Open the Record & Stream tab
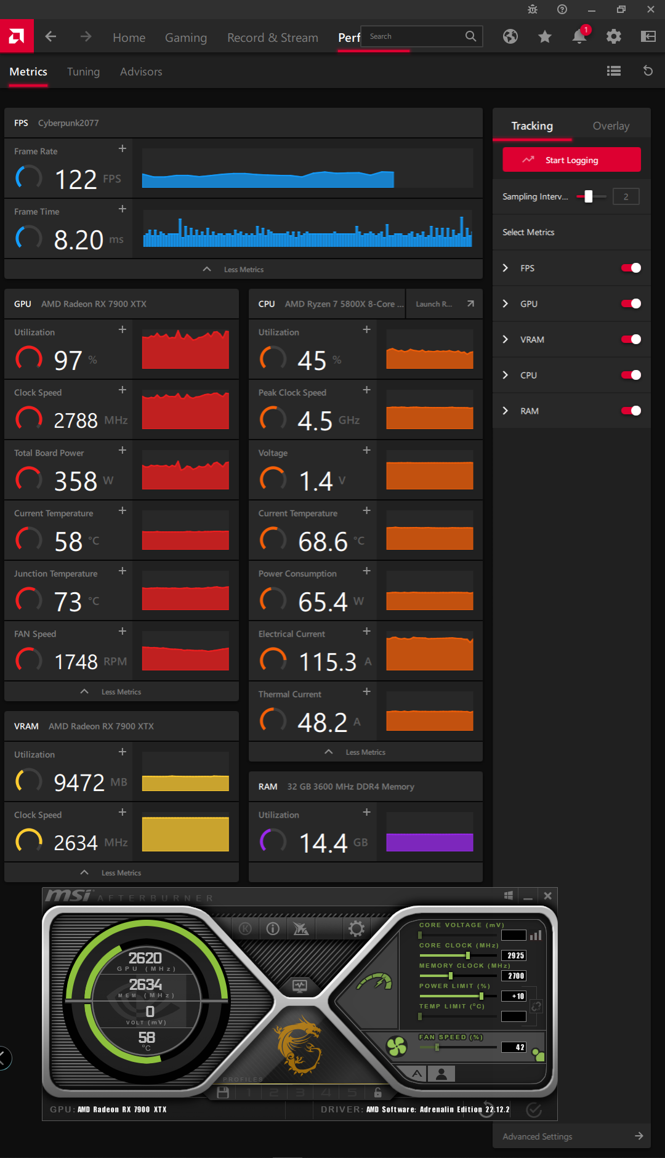The image size is (665, 1158). point(273,38)
